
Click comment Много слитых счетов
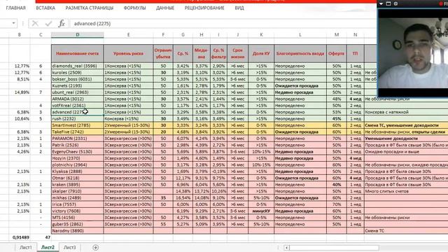[387, 191]
